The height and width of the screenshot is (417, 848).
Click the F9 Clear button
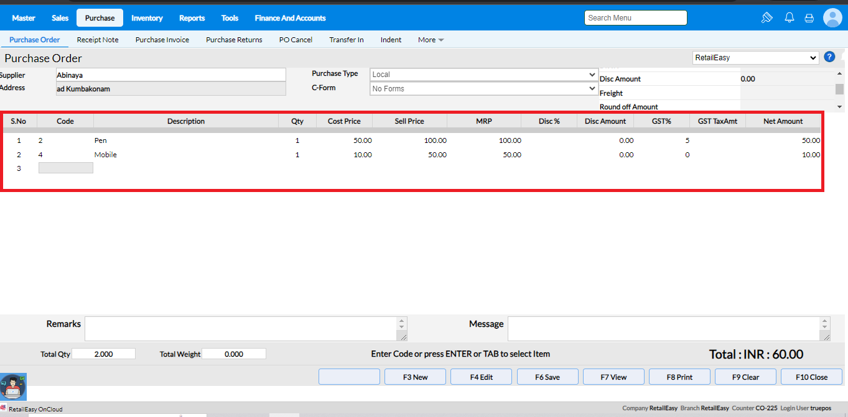745,377
